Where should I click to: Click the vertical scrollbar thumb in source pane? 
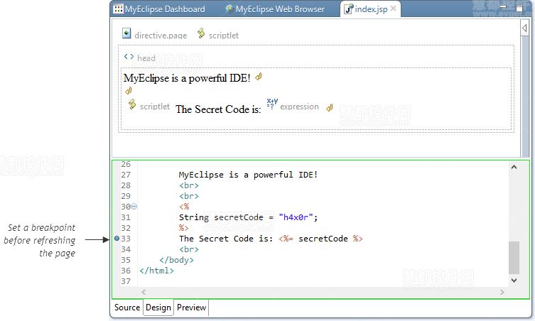(514, 258)
